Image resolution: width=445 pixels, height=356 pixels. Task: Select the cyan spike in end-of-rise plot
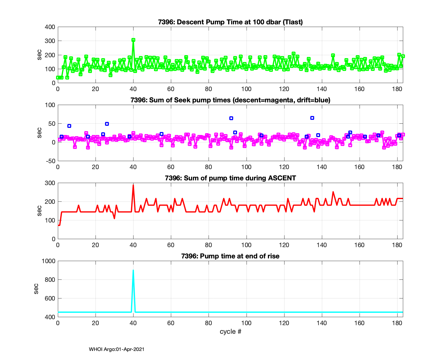[x=133, y=271]
